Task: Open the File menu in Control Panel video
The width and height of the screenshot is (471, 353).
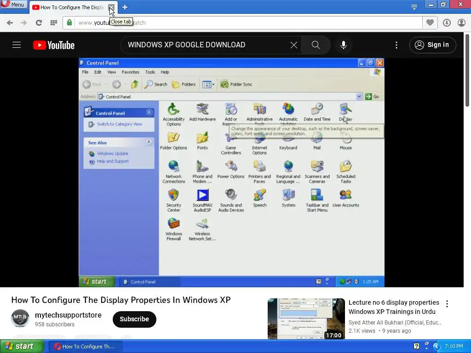Action: [85, 72]
